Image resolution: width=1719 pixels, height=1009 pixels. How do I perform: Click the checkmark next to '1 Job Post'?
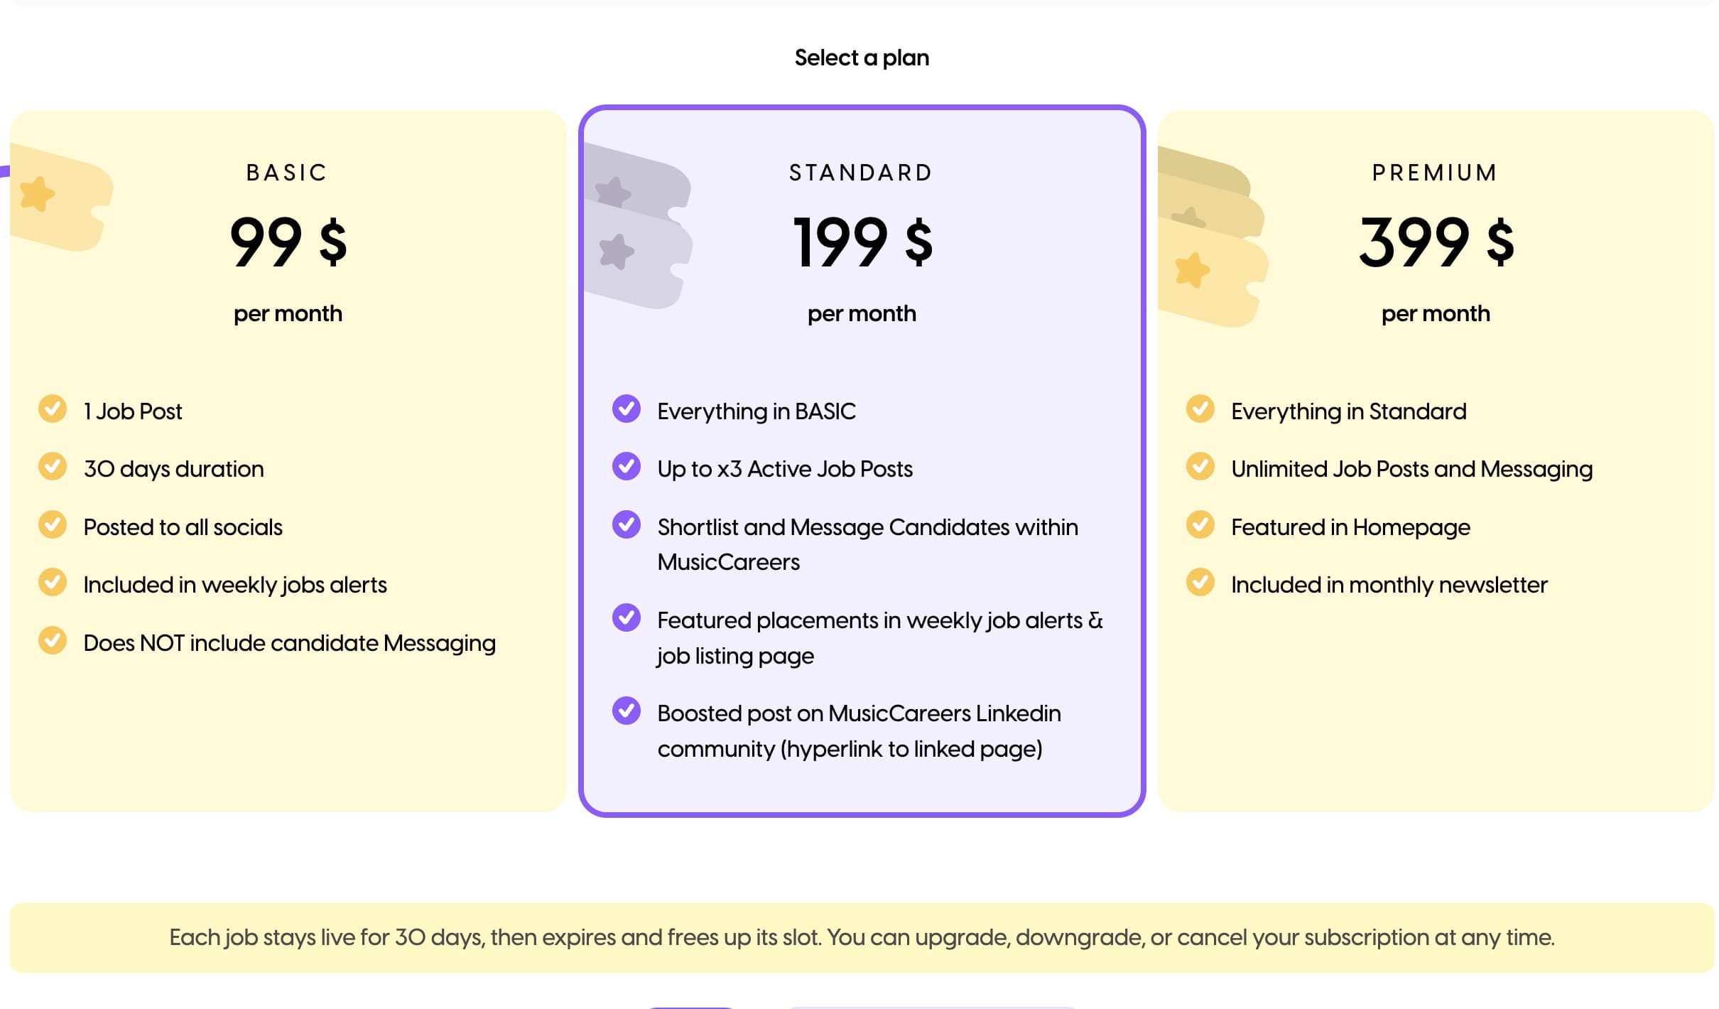pyautogui.click(x=53, y=410)
